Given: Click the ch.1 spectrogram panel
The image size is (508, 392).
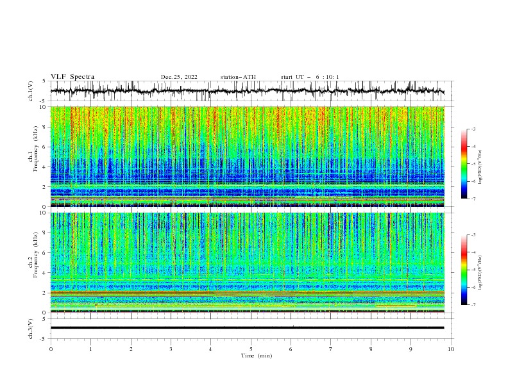Looking at the screenshot, I should pyautogui.click(x=247, y=156).
